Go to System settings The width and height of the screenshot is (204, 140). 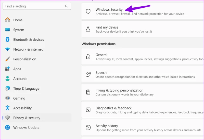pyautogui.click(x=19, y=30)
